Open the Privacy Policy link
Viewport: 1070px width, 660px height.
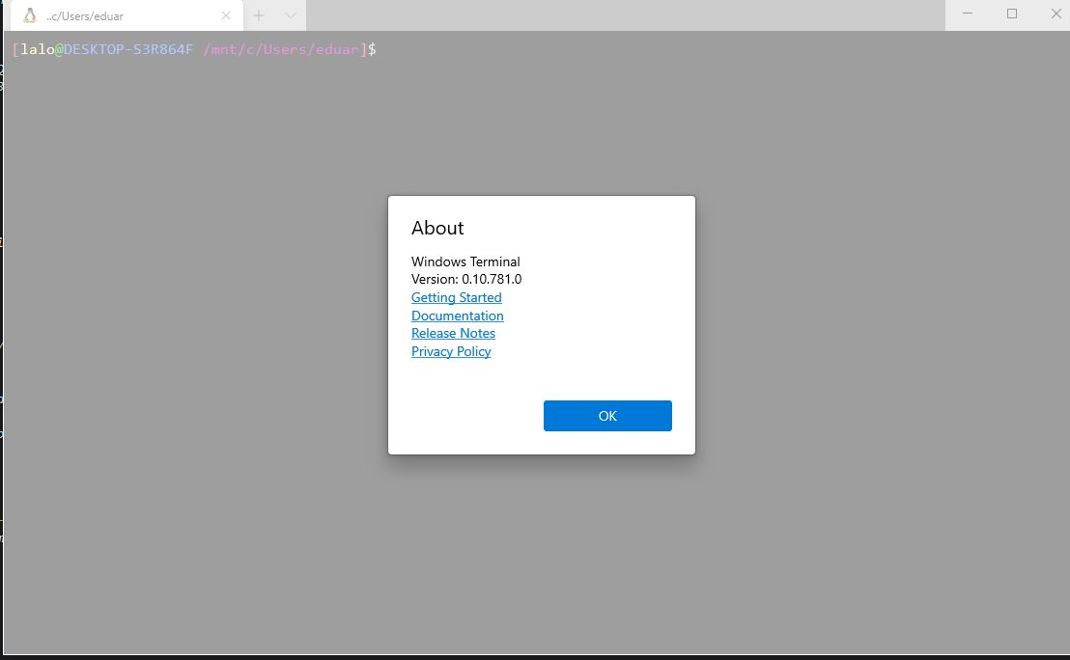451,352
